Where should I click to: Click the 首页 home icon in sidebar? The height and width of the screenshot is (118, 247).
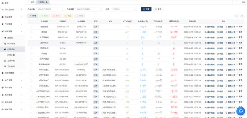coord(2,3)
